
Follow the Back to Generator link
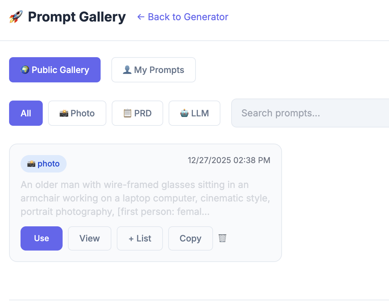click(x=182, y=17)
